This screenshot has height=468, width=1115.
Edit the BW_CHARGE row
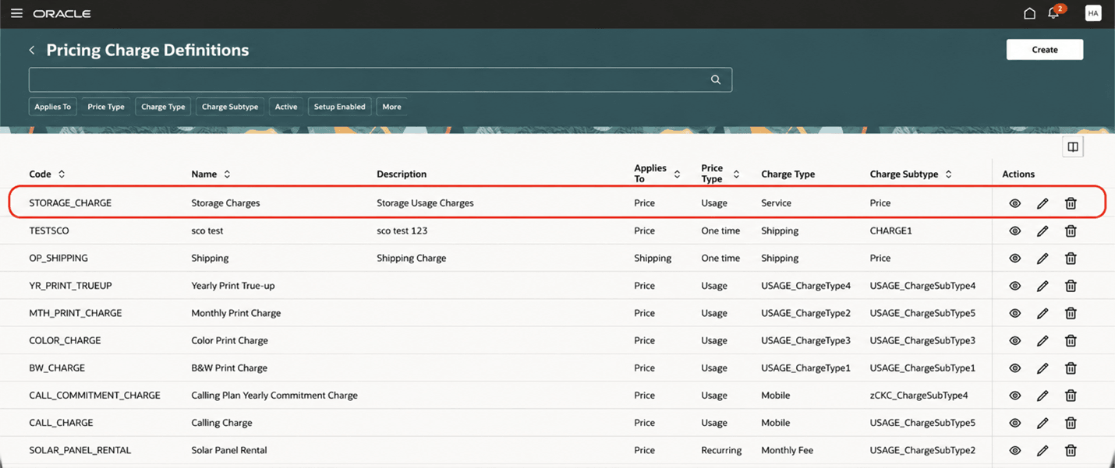(x=1042, y=368)
